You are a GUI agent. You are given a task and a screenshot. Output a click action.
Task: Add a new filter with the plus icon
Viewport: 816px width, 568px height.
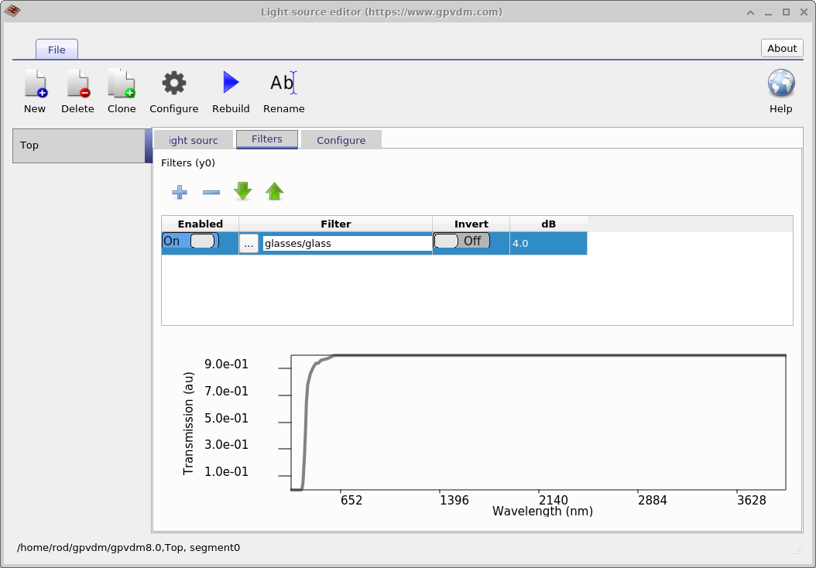[180, 191]
